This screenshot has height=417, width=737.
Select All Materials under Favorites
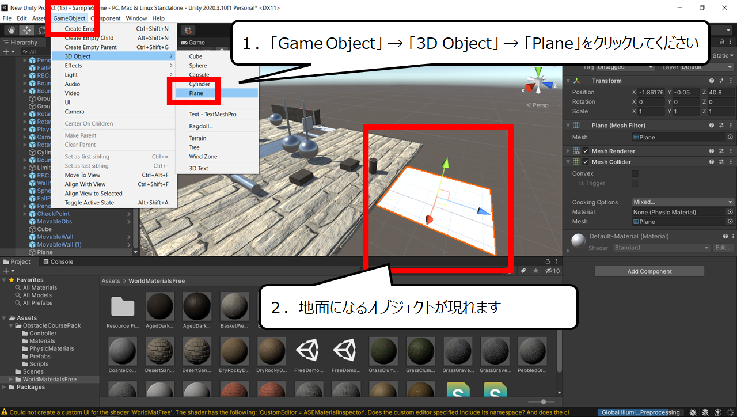(40, 287)
